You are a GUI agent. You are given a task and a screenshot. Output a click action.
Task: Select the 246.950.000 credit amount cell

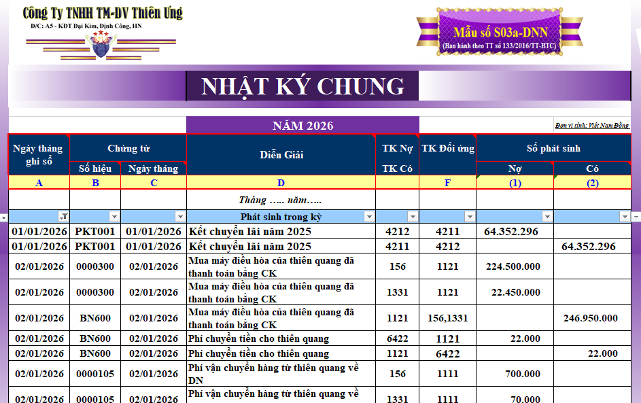click(x=592, y=318)
